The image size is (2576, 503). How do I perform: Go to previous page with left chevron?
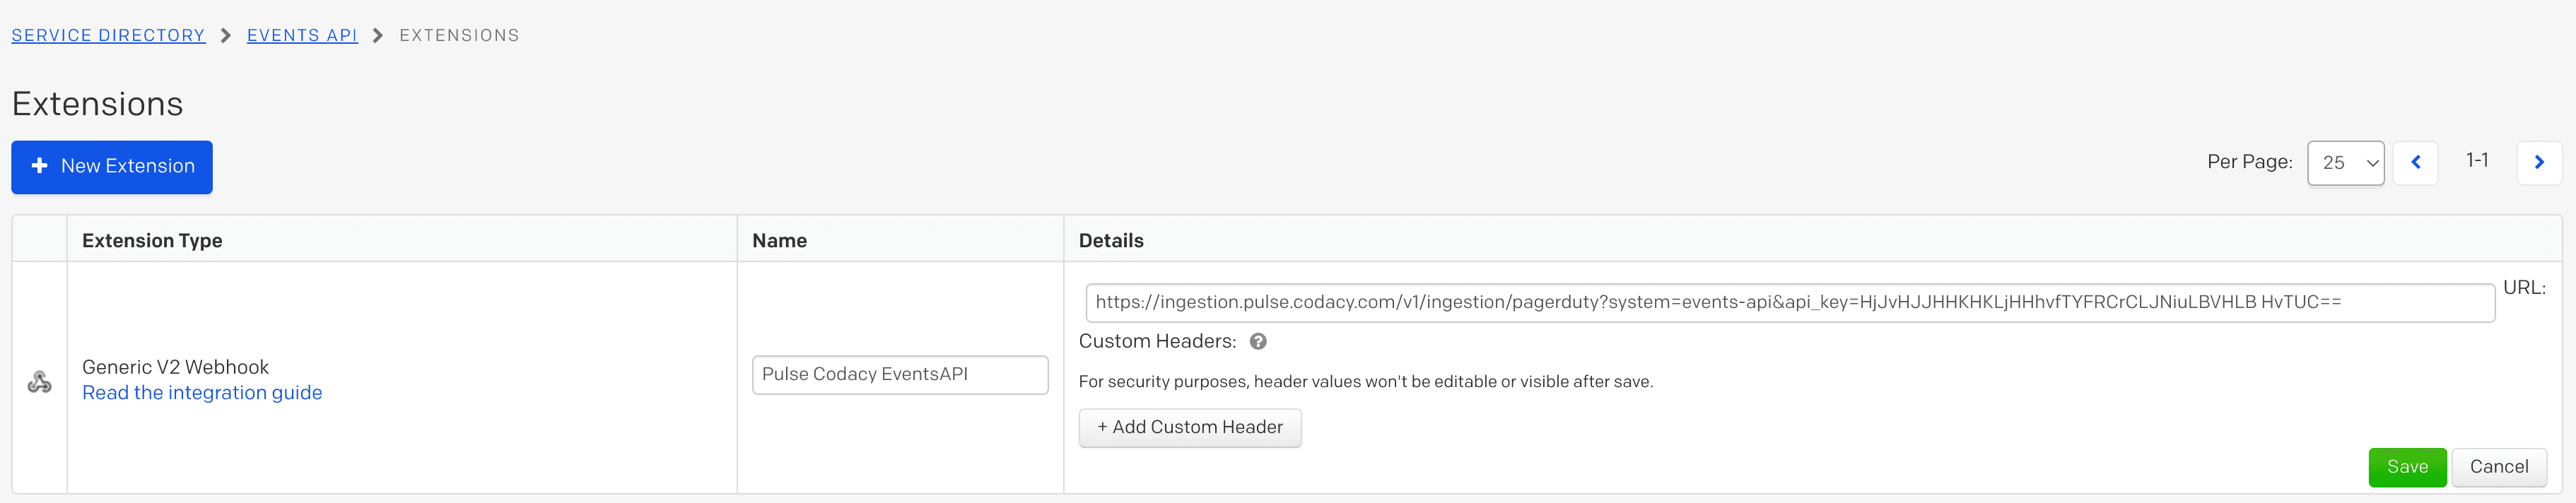click(2415, 162)
